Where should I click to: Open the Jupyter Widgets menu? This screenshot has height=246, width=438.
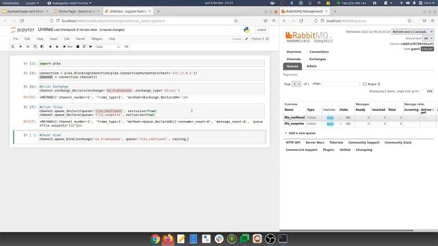click(x=97, y=39)
